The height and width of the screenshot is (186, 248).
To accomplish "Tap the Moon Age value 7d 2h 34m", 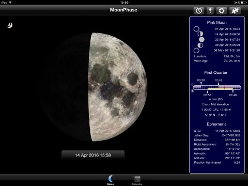I will [x=232, y=61].
